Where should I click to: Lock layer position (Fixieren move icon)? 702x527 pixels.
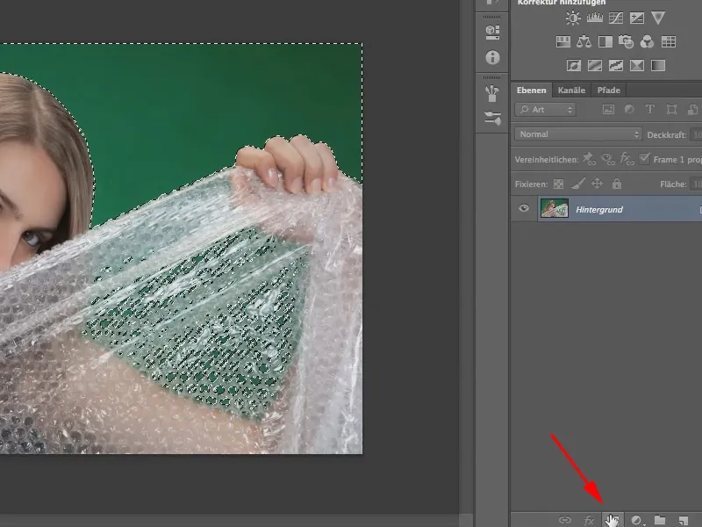point(597,184)
